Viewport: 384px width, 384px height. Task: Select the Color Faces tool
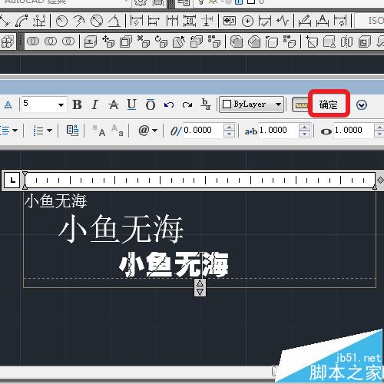(214, 41)
